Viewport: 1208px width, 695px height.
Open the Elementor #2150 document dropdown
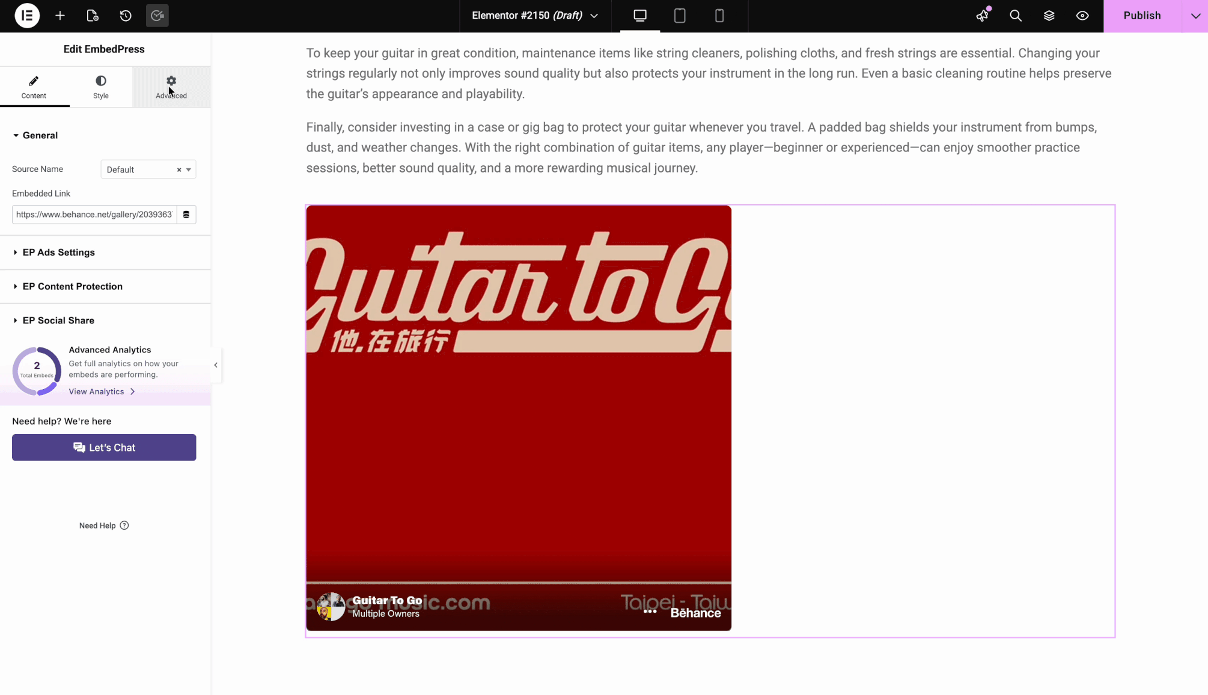pyautogui.click(x=535, y=16)
